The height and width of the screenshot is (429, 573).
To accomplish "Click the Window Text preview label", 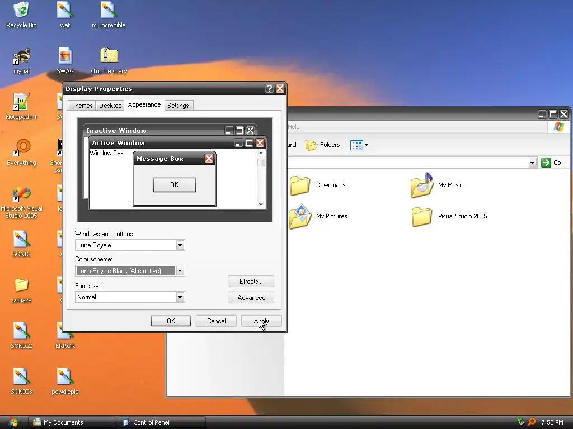I will [x=107, y=153].
